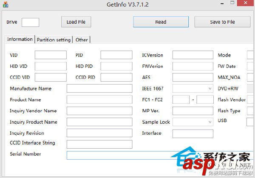Click the AES field
The image size is (255, 178).
pos(193,77)
